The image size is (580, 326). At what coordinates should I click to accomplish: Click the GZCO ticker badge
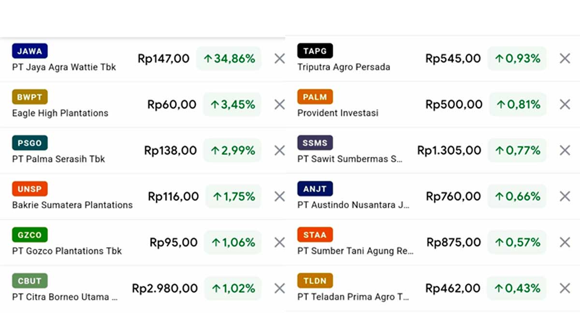[x=29, y=235]
